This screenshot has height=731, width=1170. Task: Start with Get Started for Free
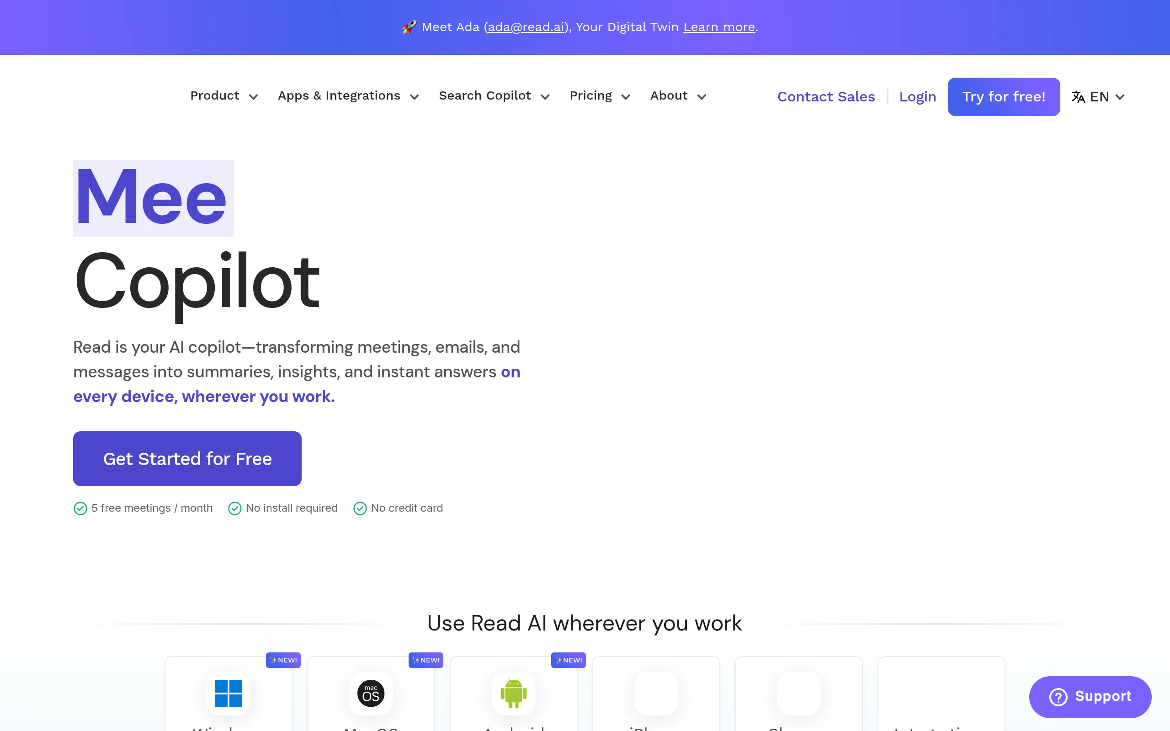coord(187,458)
